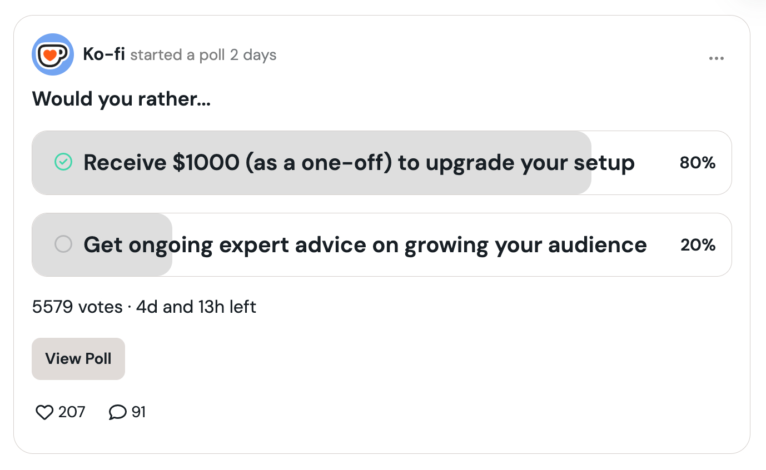Click the 80% result percentage
The width and height of the screenshot is (766, 470).
tap(697, 163)
